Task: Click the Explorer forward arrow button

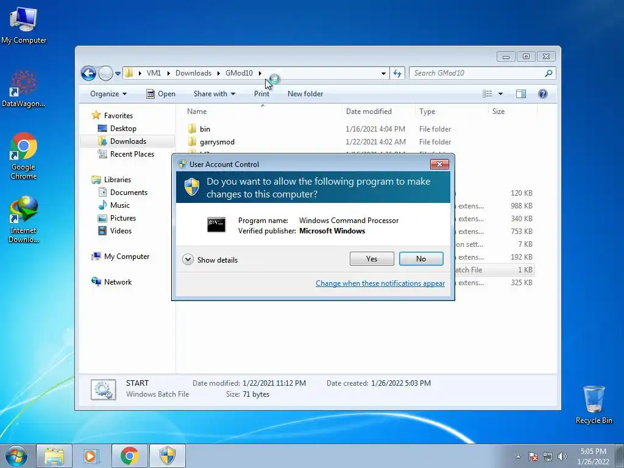Action: pyautogui.click(x=105, y=73)
